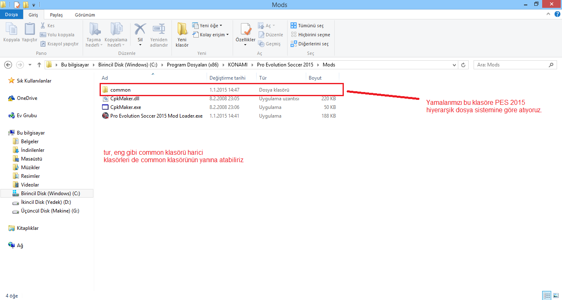Click Hiçbirini seçme in the Seç group
The image size is (562, 300).
pos(310,35)
